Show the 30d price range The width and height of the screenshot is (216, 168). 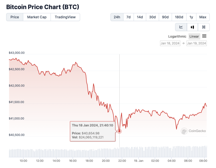point(152,17)
